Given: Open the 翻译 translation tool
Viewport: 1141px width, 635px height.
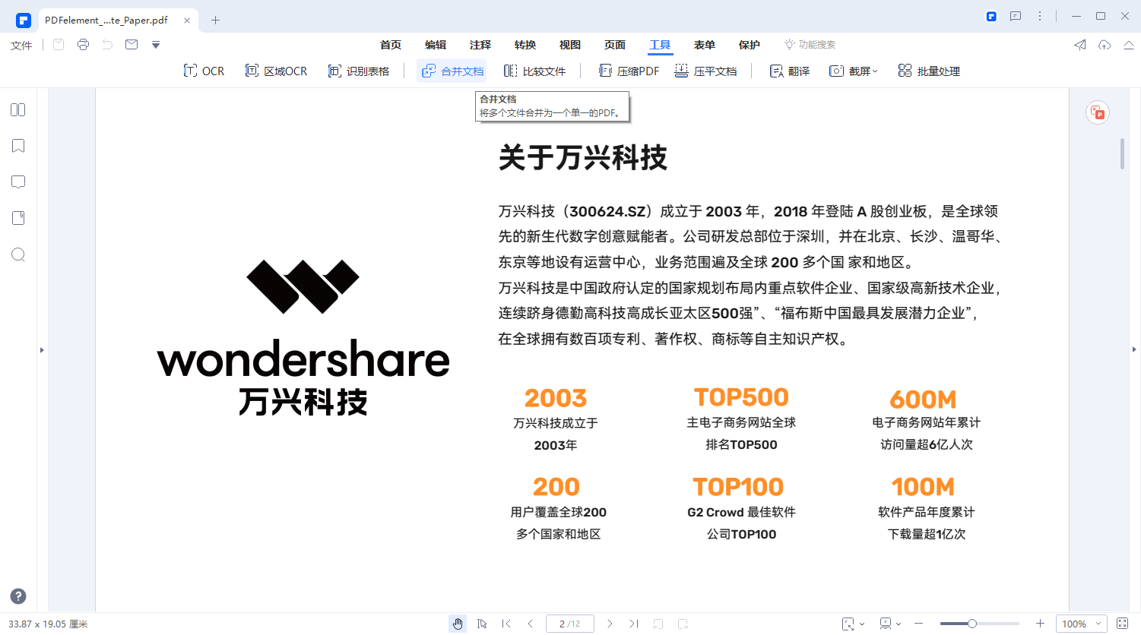Looking at the screenshot, I should tap(789, 71).
